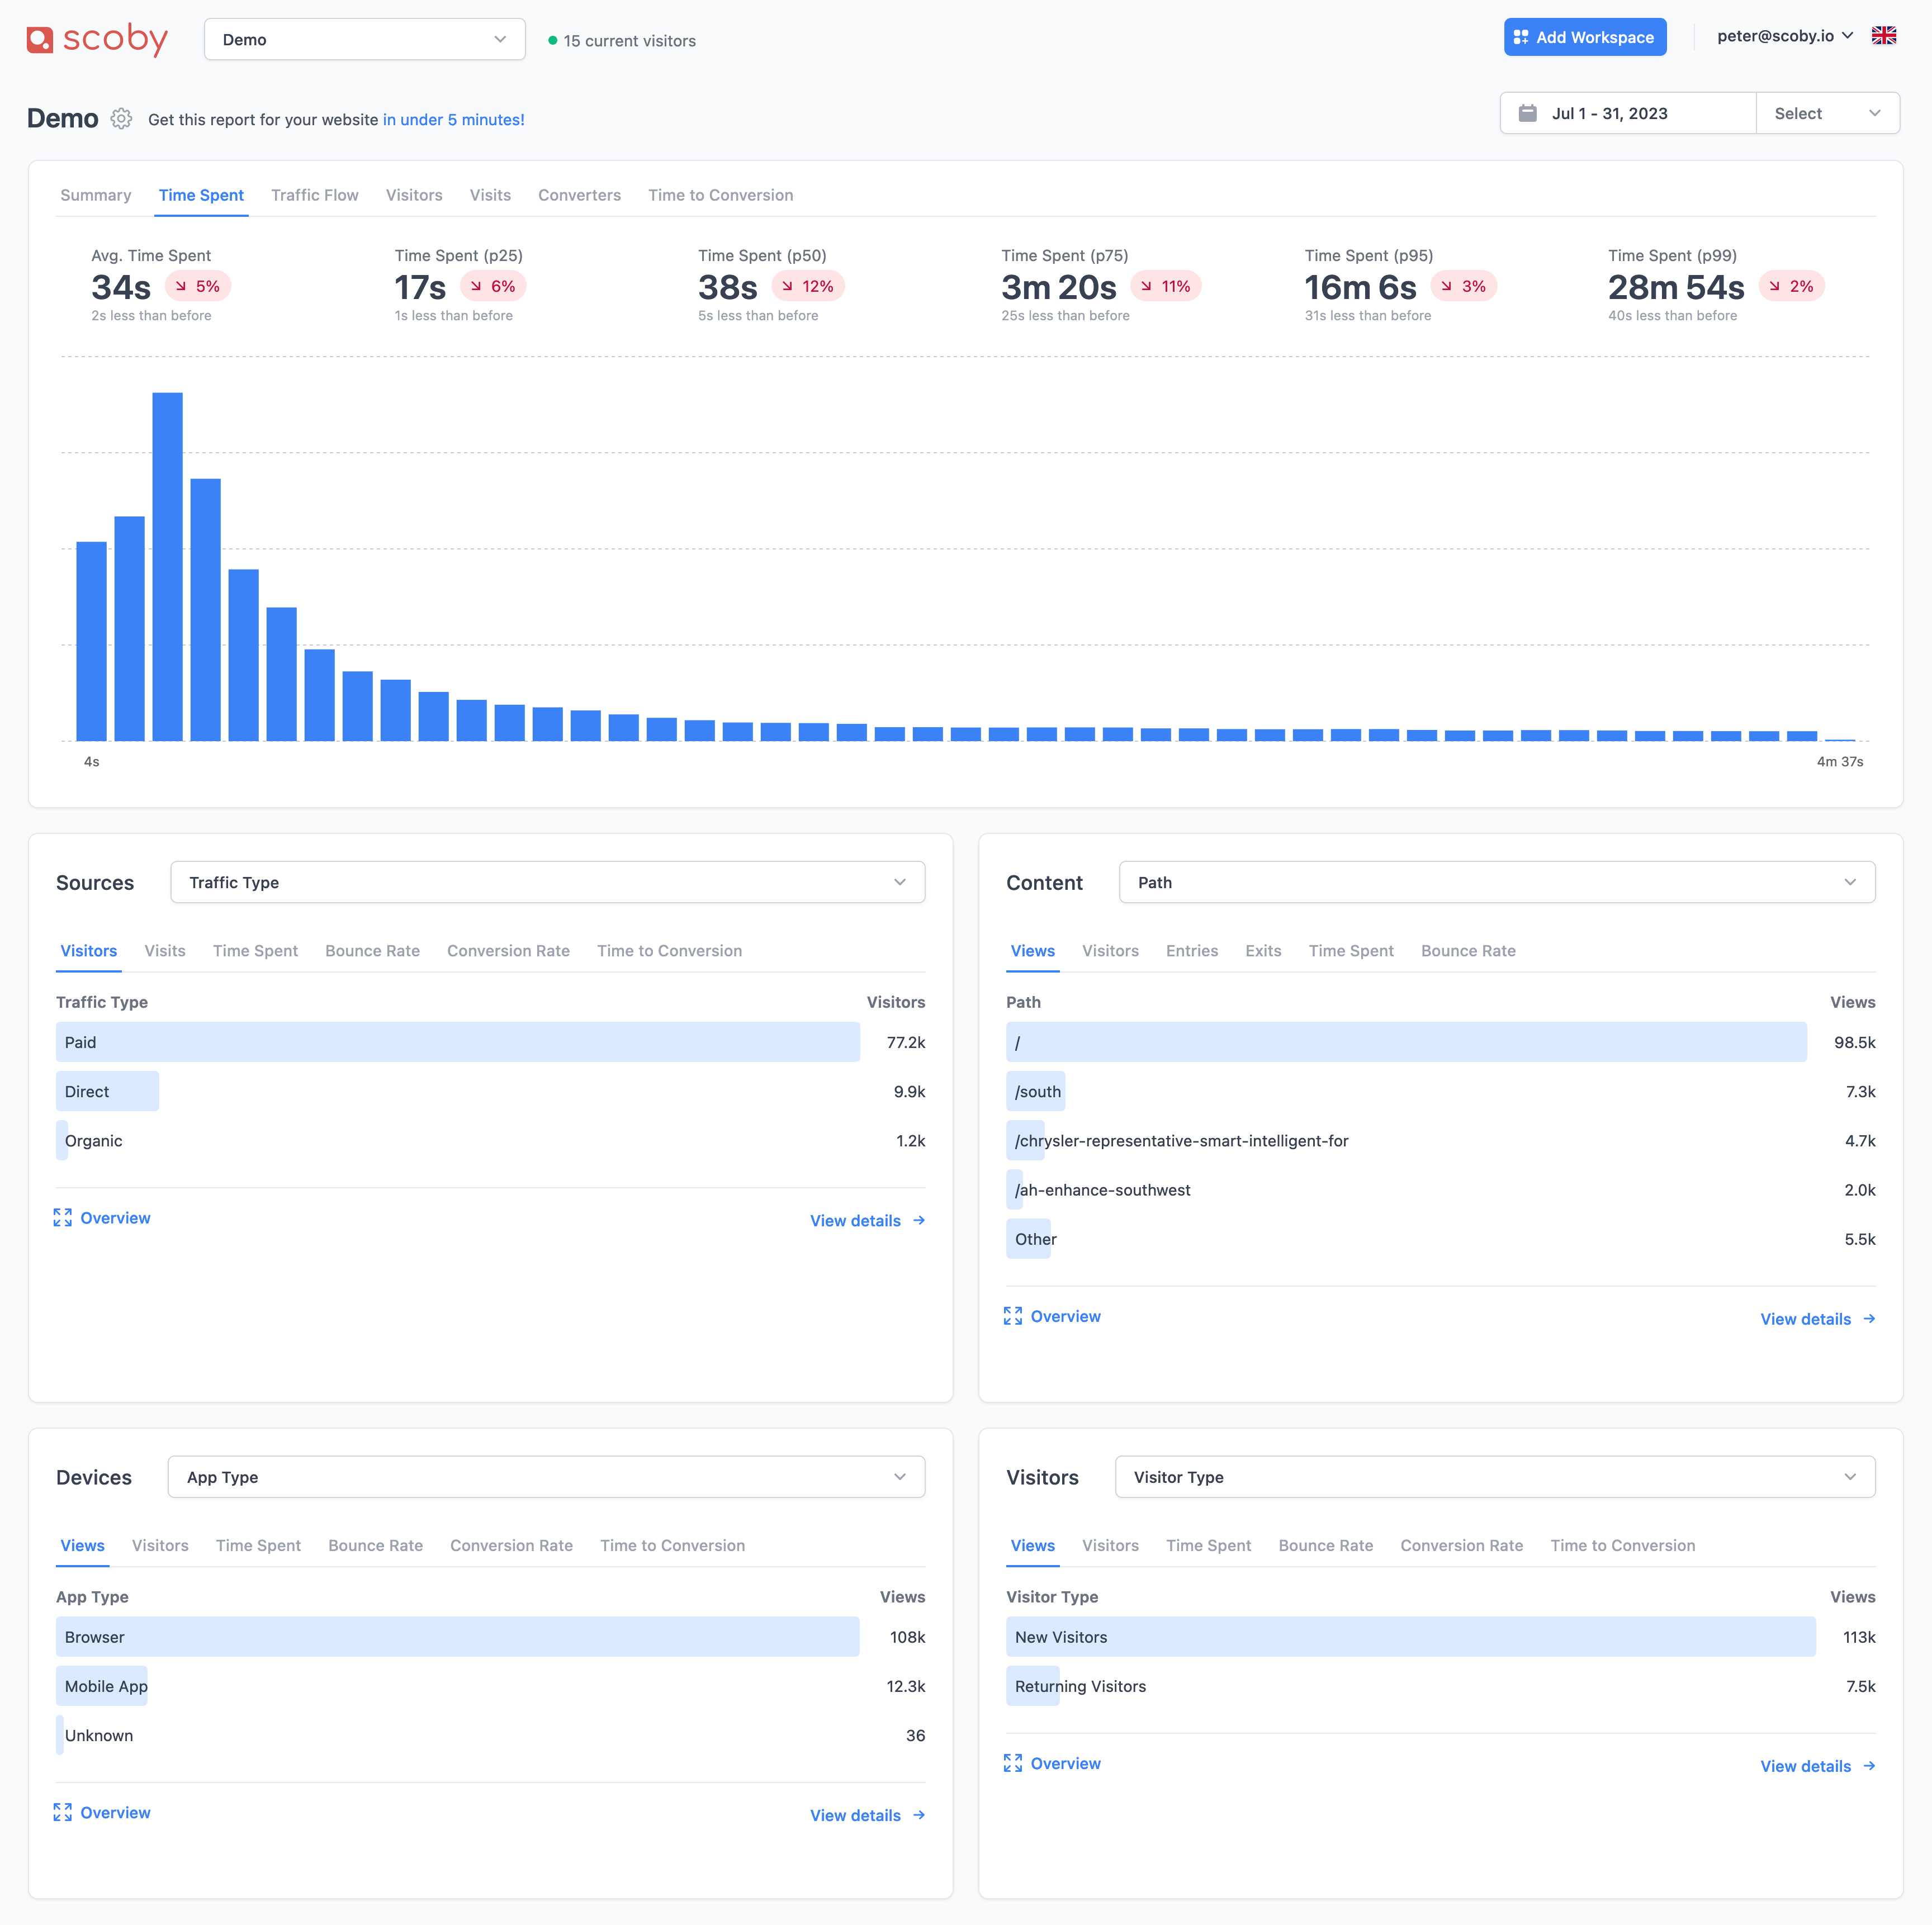Expand the Path content dropdown

[x=1496, y=882]
